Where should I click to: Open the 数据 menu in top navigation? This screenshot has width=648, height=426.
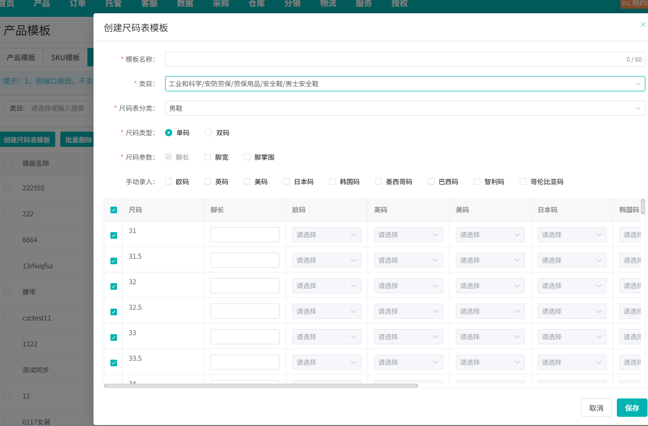185,4
